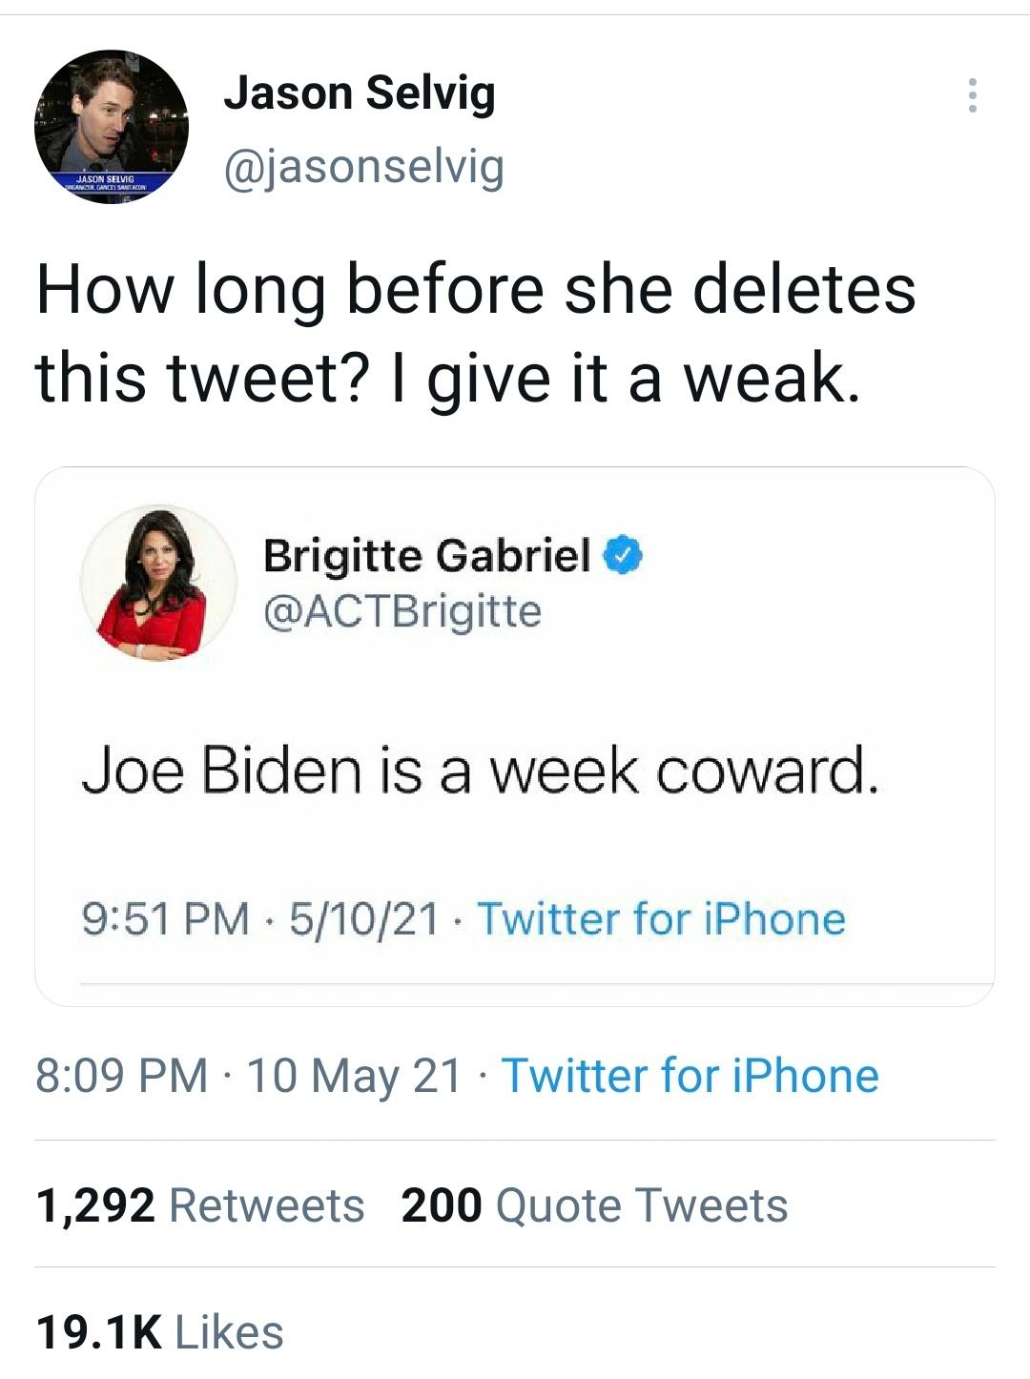Open the Jason Selvig display name
1030x1379 pixels.
(360, 93)
